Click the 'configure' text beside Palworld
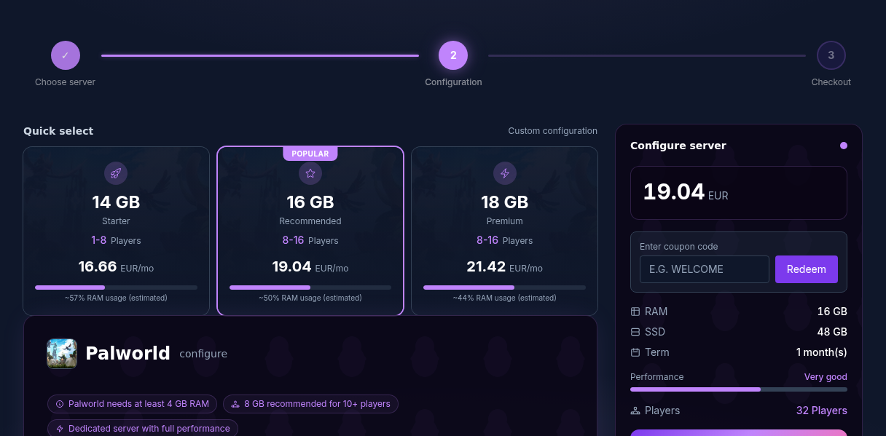The image size is (886, 436). click(x=203, y=354)
